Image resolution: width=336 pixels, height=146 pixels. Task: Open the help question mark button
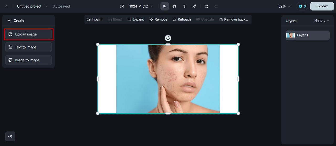point(10,136)
